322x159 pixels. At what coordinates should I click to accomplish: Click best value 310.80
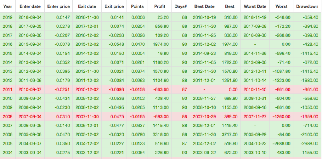231,17
